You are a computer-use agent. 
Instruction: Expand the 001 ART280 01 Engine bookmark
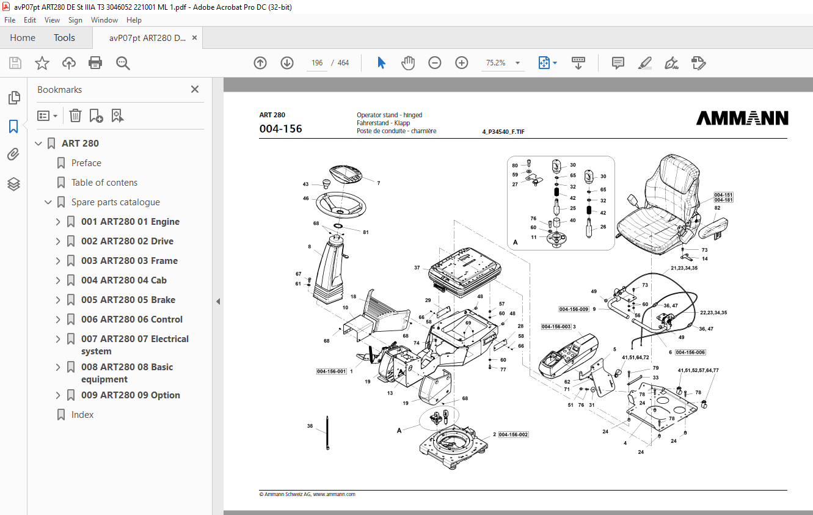click(58, 222)
